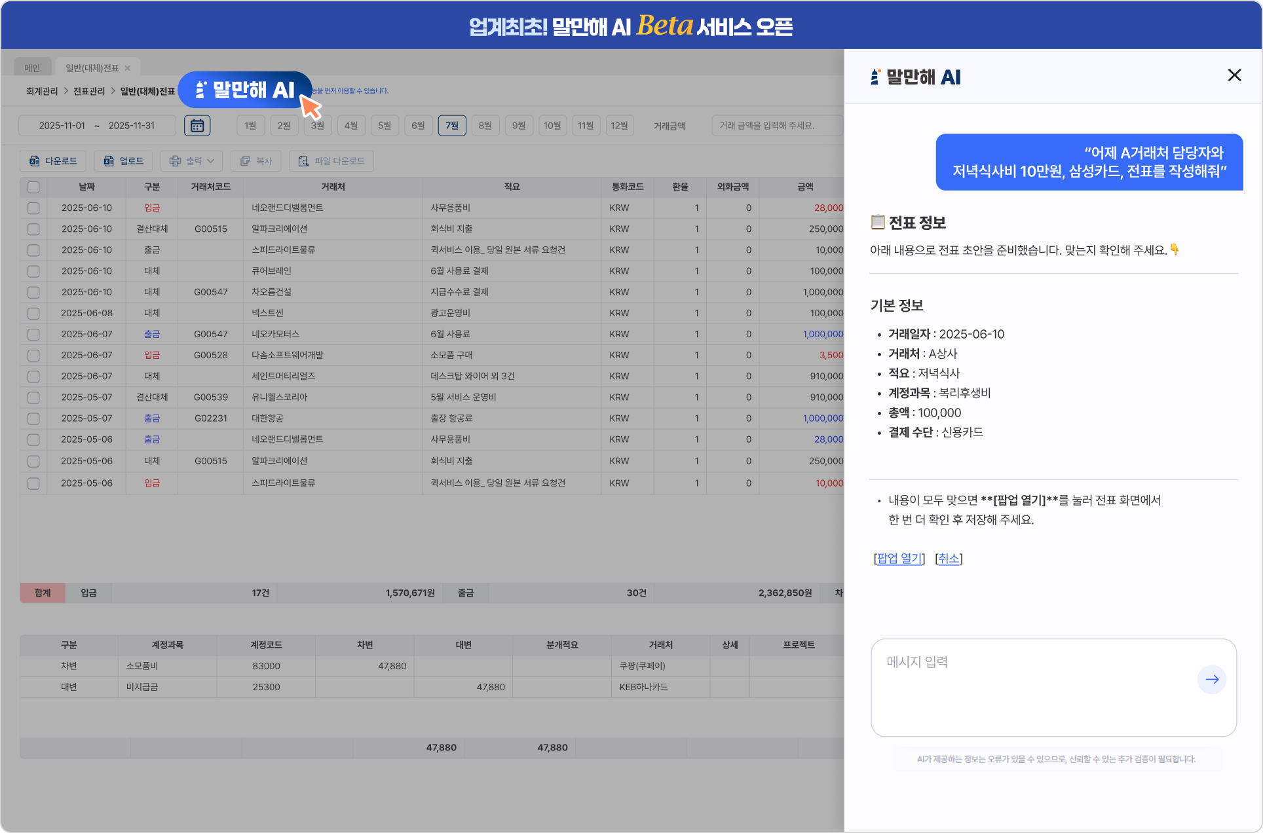Click the 미지급금 account cell

(x=167, y=687)
